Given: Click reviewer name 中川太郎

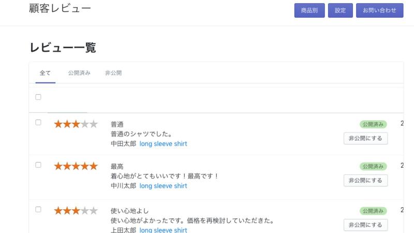Looking at the screenshot, I should (123, 186).
